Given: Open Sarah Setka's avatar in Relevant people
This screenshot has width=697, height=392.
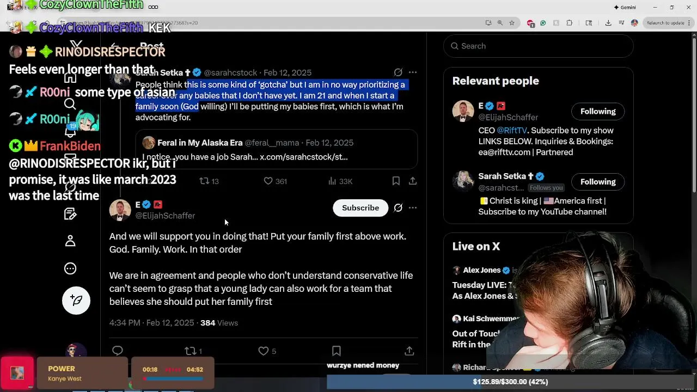Looking at the screenshot, I should [x=463, y=182].
